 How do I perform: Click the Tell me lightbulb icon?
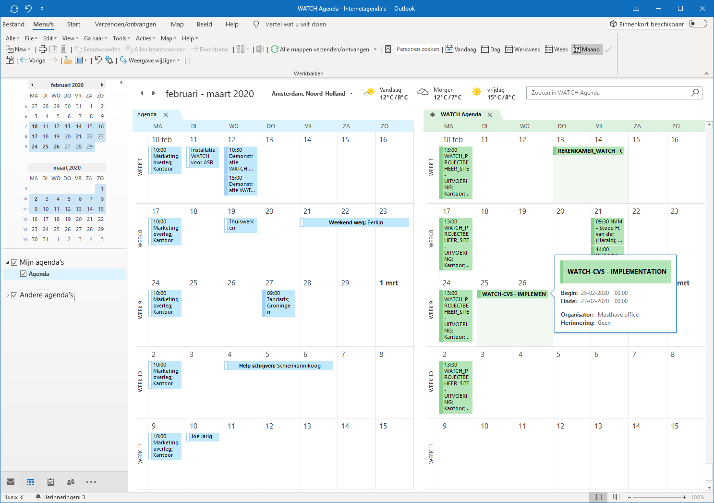256,24
